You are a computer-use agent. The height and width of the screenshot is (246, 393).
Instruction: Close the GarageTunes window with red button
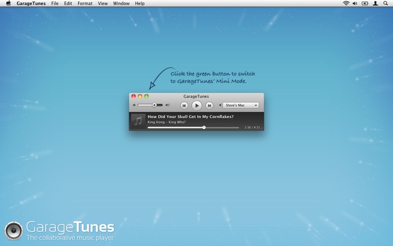point(134,96)
